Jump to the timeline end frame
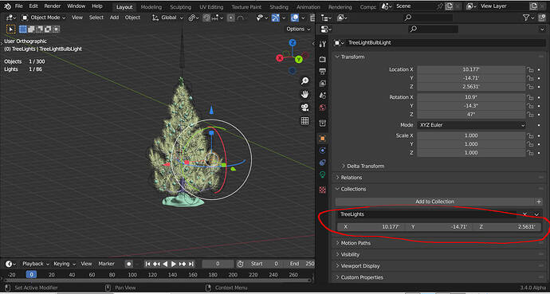 pyautogui.click(x=191, y=264)
